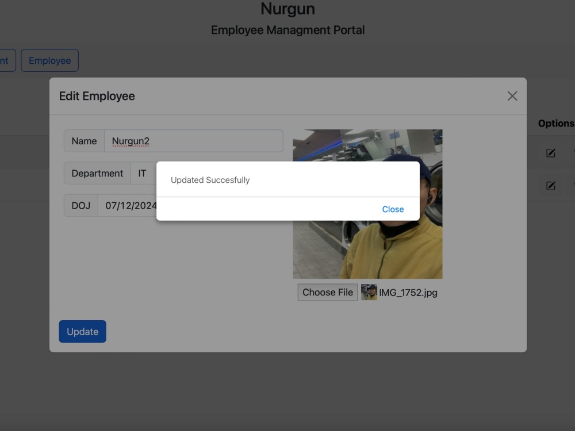Click the Department label

(97, 174)
